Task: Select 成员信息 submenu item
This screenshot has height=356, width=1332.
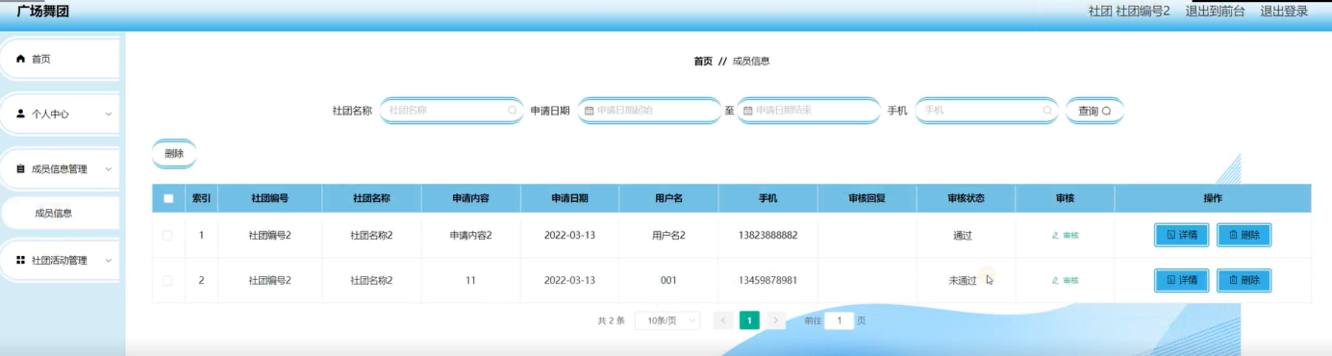Action: coord(60,214)
